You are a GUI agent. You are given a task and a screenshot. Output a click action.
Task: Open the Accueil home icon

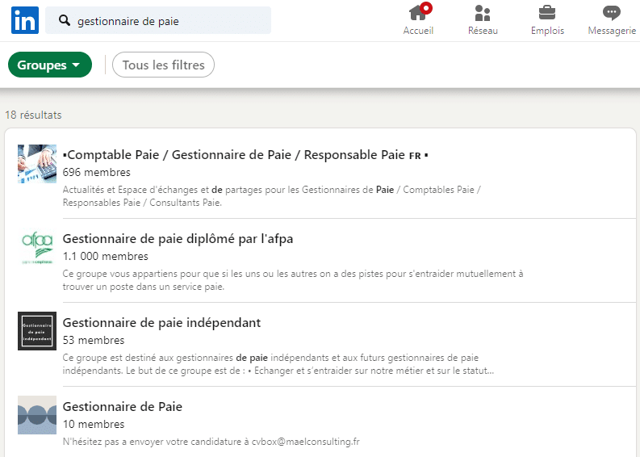pos(418,12)
